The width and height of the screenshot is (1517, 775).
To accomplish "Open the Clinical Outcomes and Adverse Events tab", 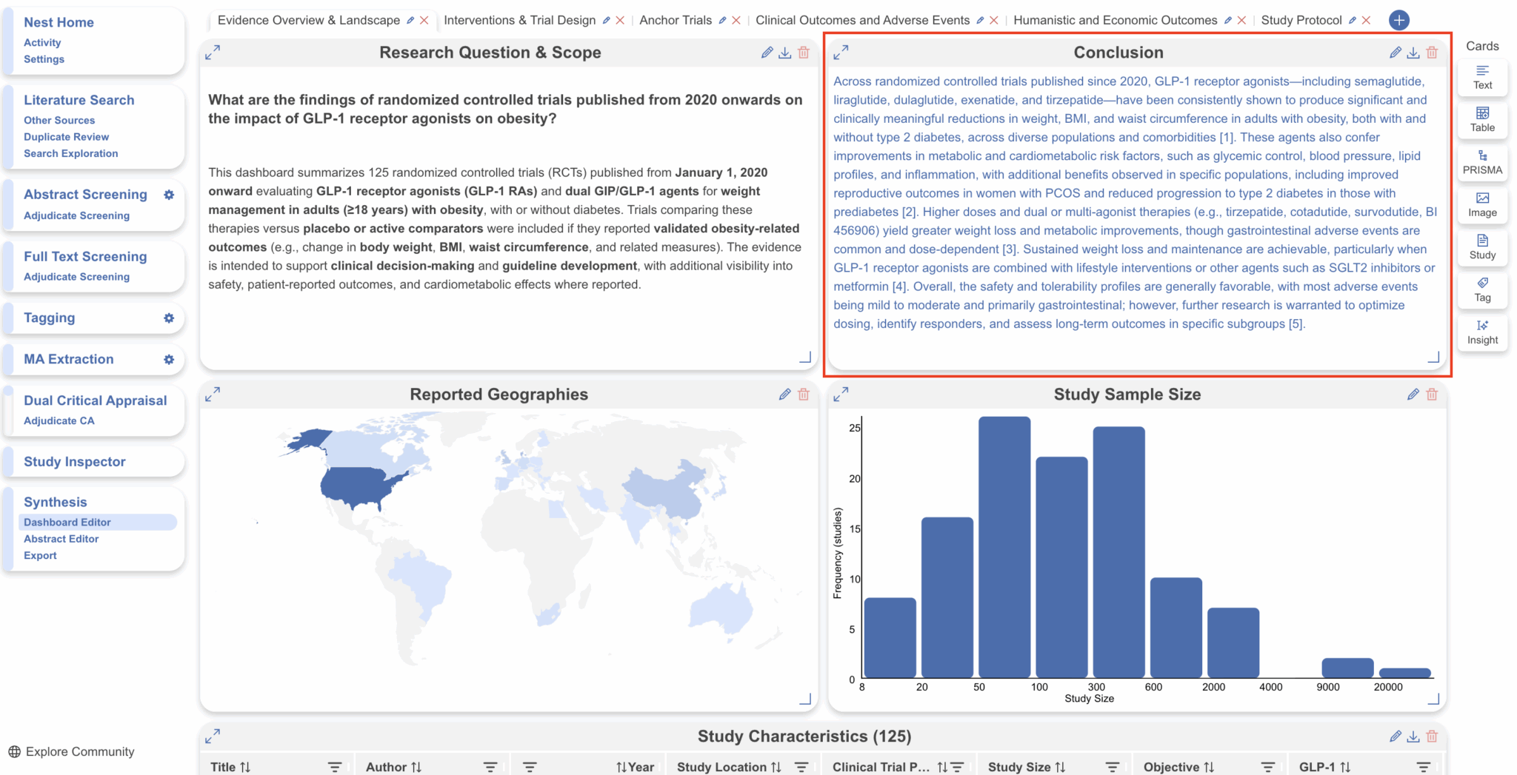I will 863,21.
